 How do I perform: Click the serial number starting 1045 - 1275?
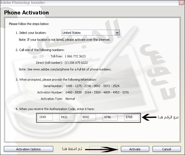click(x=92, y=86)
